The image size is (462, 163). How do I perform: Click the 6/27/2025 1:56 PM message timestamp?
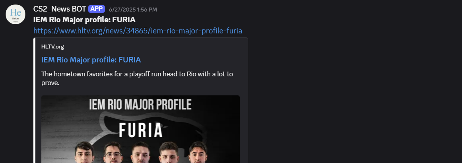[132, 9]
